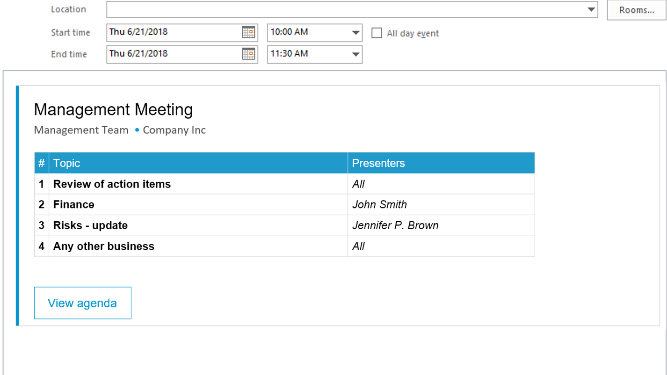
Task: Expand the 10:00 AM start time dropdown
Action: pos(356,33)
